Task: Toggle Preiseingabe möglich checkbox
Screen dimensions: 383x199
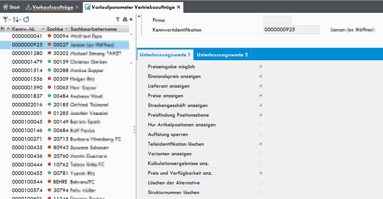Action: point(261,67)
